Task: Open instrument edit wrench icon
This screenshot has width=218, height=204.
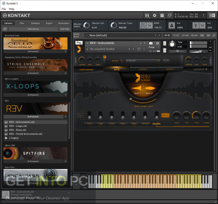Action: click(x=79, y=43)
